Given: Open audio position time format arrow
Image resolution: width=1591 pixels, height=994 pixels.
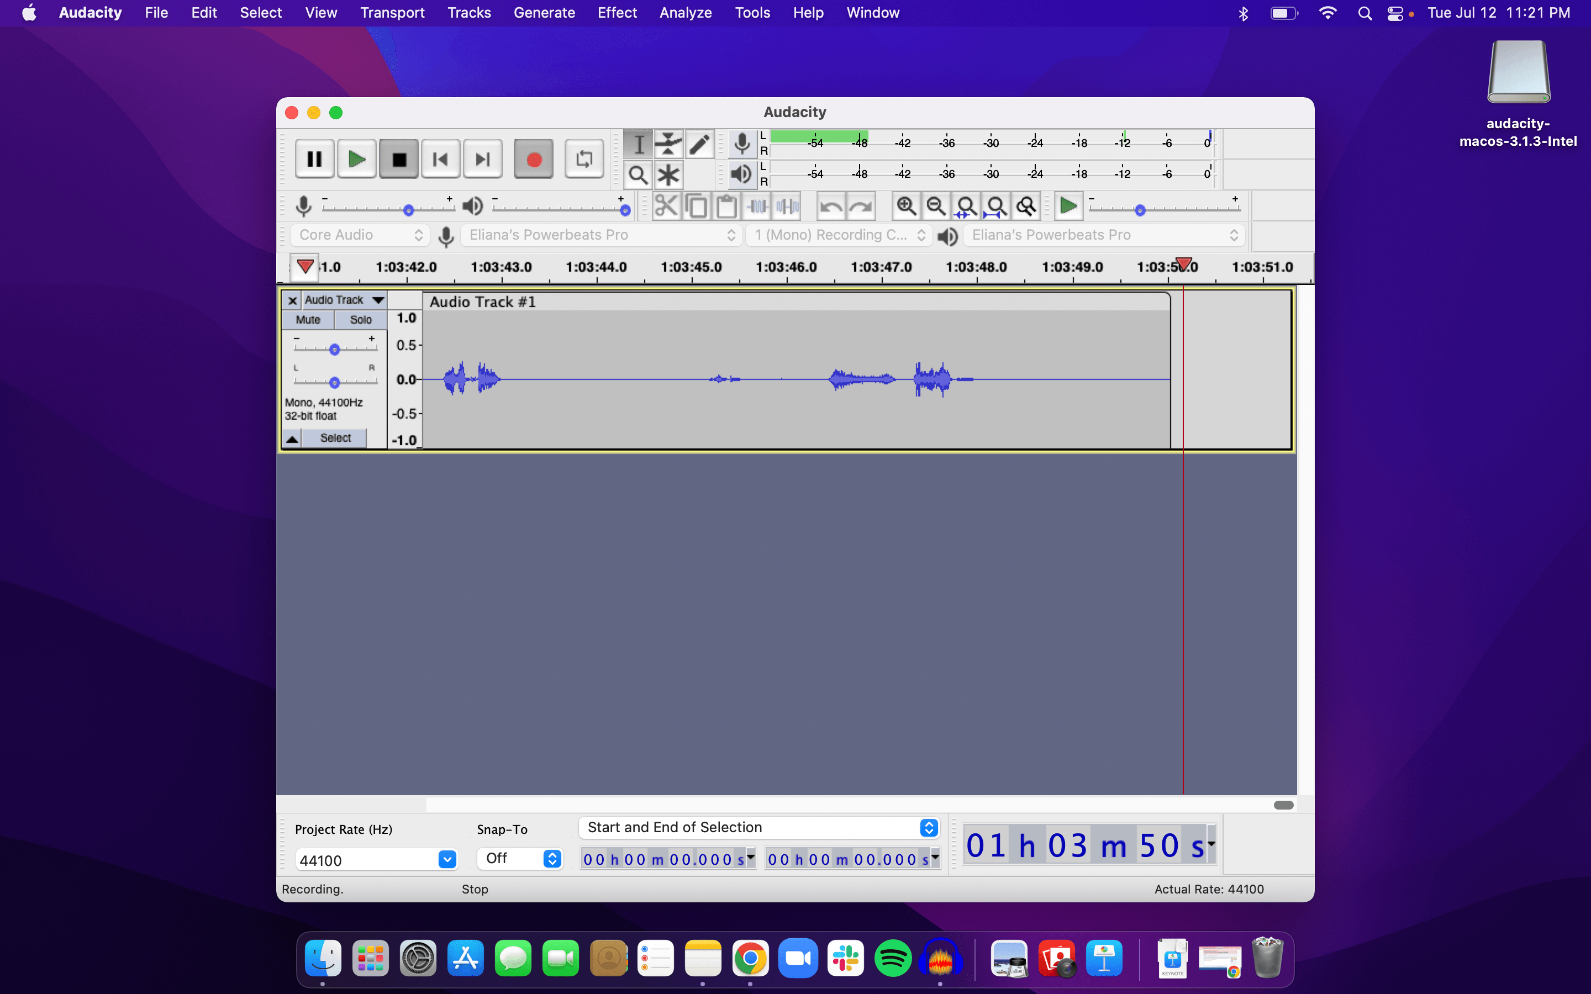Looking at the screenshot, I should click(x=1211, y=843).
